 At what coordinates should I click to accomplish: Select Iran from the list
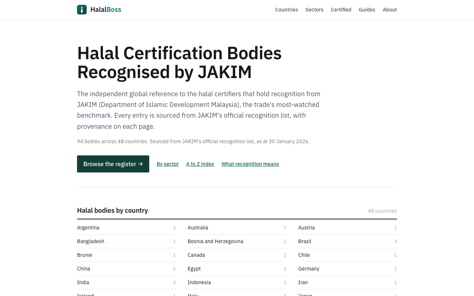coord(347,282)
